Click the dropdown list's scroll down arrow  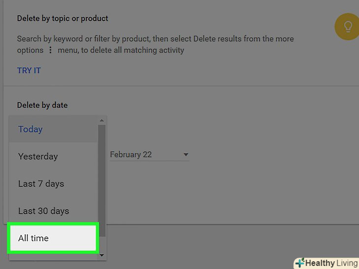102,255
